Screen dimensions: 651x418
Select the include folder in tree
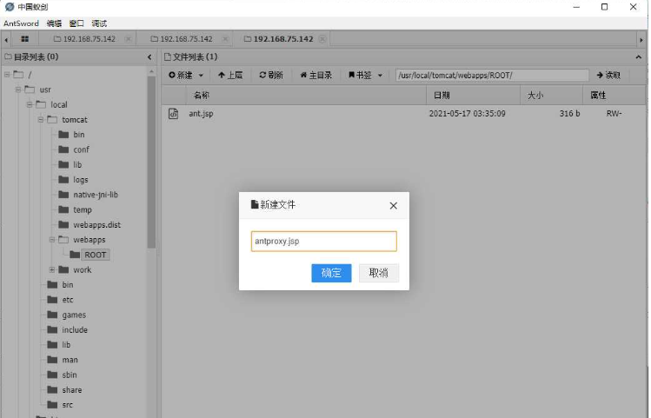tap(75, 329)
